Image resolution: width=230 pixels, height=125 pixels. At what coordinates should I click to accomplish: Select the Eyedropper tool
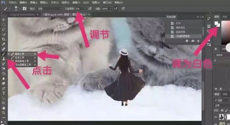click(4, 44)
